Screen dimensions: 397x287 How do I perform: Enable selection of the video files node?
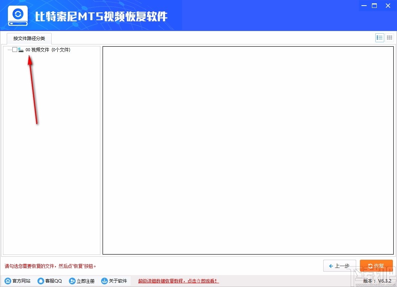15,49
